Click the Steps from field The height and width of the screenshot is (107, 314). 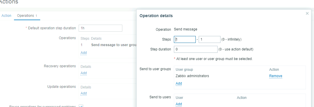pyautogui.click(x=185, y=39)
